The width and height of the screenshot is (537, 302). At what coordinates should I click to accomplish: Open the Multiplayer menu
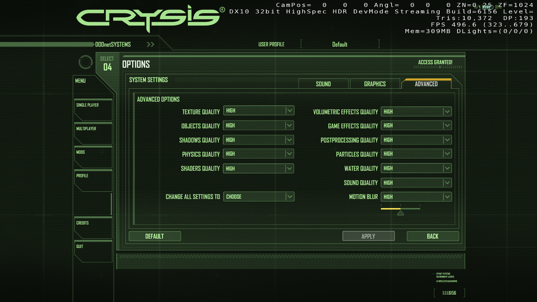pyautogui.click(x=93, y=134)
